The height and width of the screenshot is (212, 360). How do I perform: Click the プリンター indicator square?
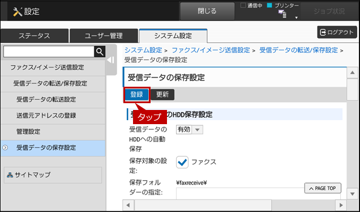tap(269, 6)
